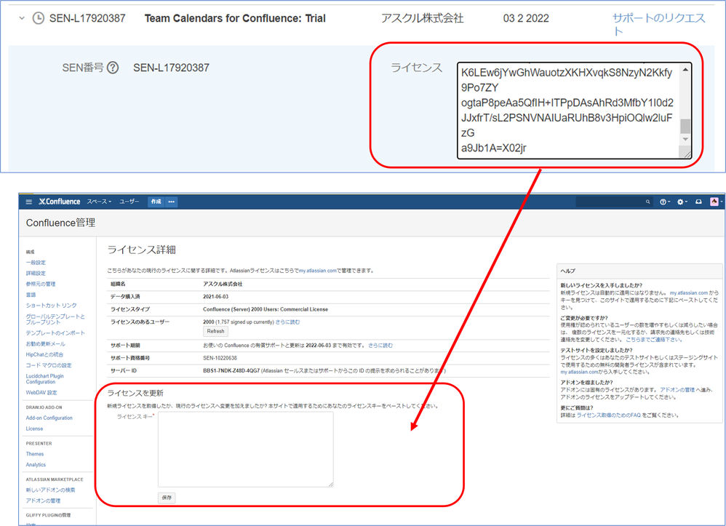Click my.atlassian.com link in the license description

coord(318,271)
